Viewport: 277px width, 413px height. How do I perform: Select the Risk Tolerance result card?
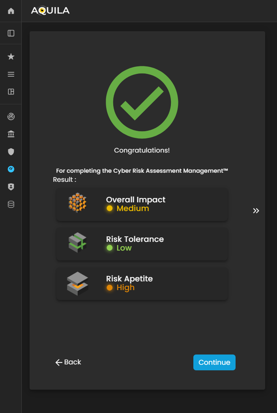[x=142, y=244]
